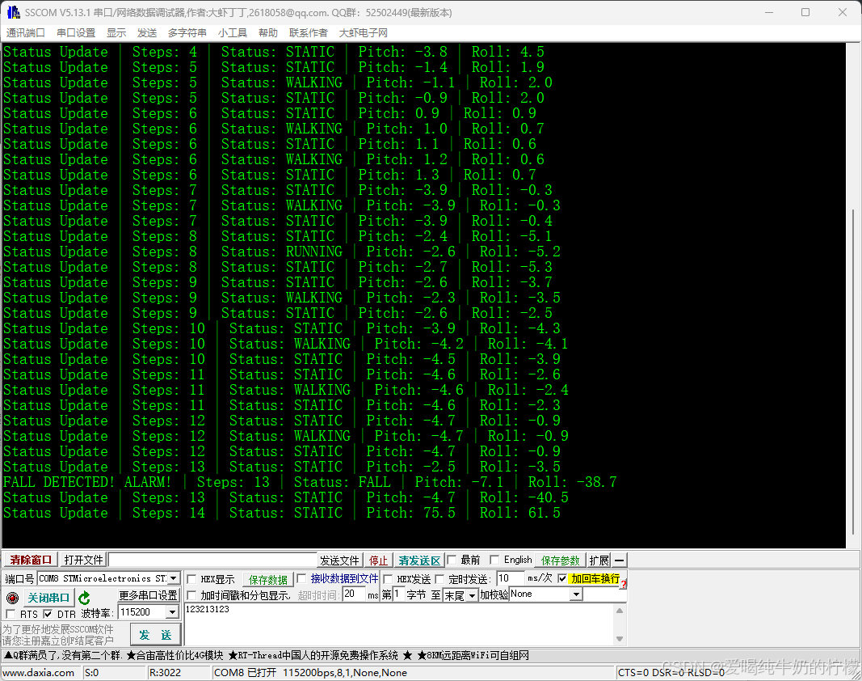Uncheck the DTR checkbox
Image resolution: width=862 pixels, height=681 pixels.
click(x=48, y=614)
